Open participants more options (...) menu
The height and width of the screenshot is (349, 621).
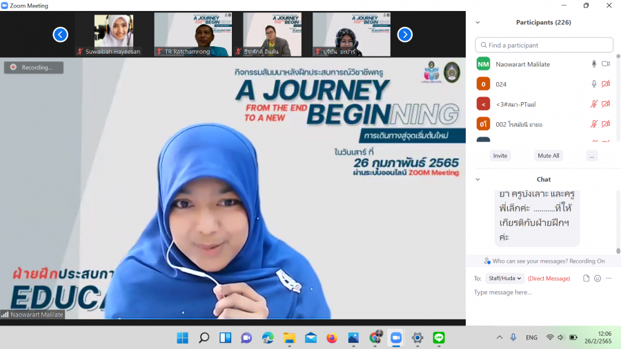point(591,156)
